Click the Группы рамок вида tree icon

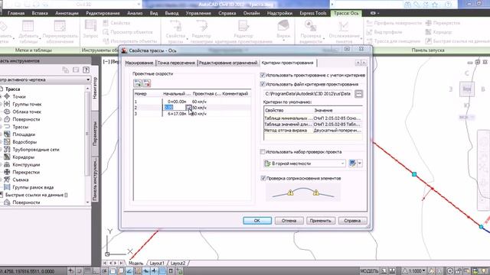(x=7, y=187)
